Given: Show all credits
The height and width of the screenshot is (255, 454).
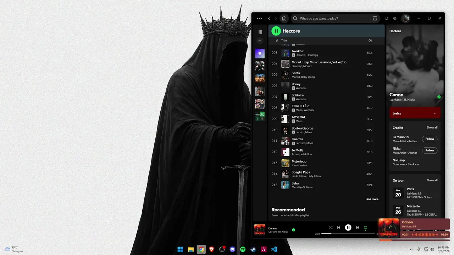Looking at the screenshot, I should pyautogui.click(x=432, y=127).
